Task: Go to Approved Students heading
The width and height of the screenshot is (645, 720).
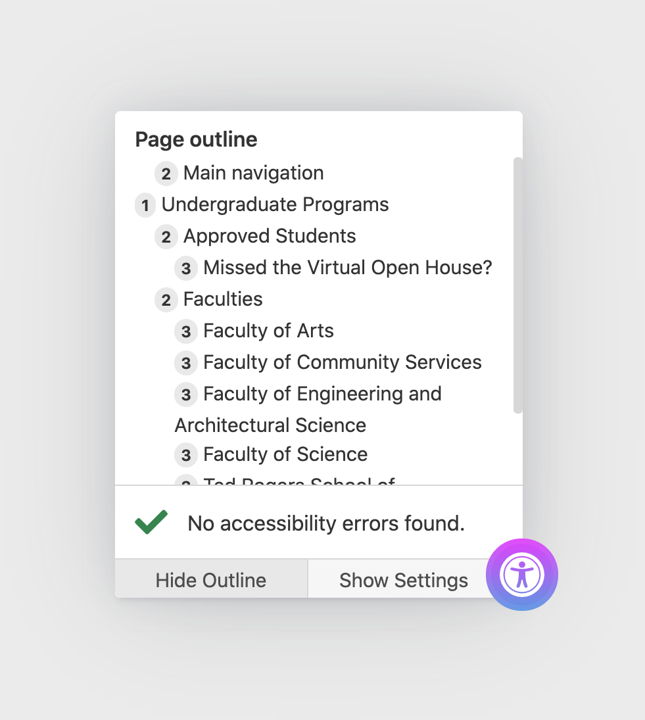Action: (x=270, y=236)
